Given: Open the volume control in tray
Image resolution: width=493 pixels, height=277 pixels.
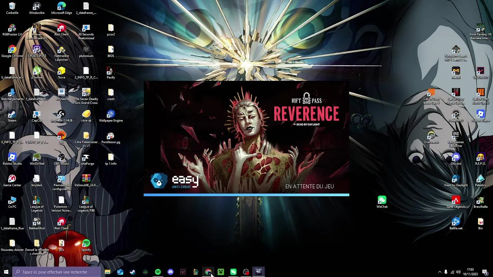Looking at the screenshot, I should pos(459,272).
